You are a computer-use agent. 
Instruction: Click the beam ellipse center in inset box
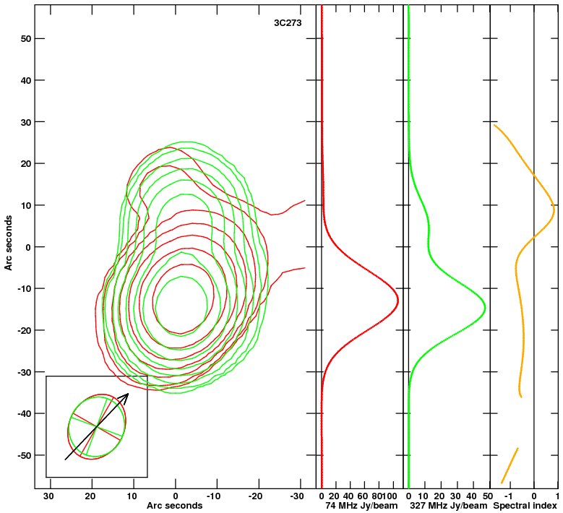click(97, 426)
